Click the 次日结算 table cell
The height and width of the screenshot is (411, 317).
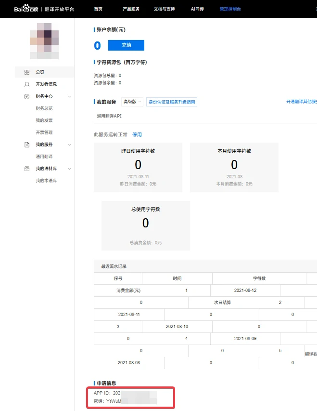[x=223, y=303]
